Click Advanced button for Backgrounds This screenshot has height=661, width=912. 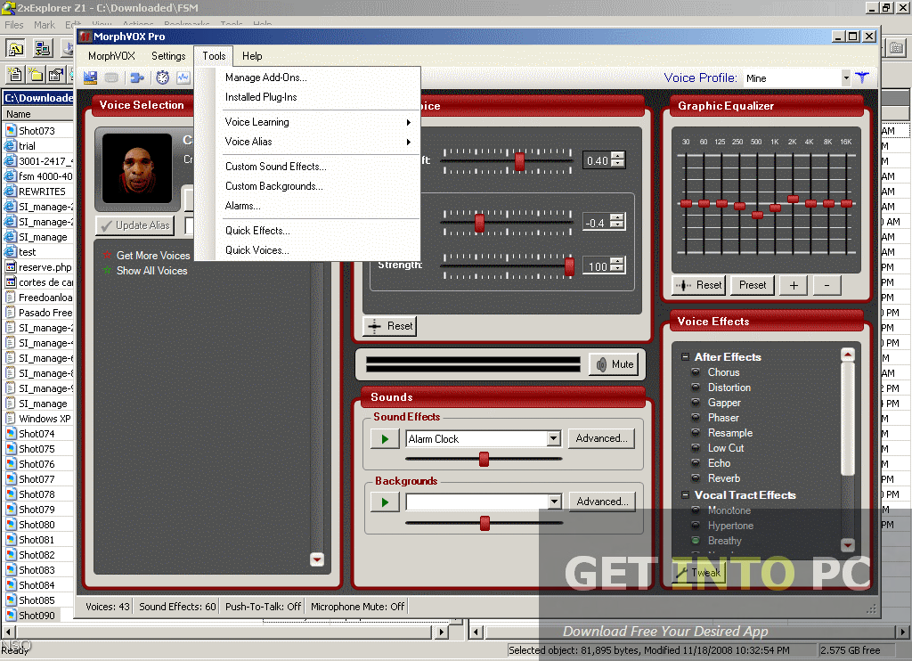tap(602, 501)
